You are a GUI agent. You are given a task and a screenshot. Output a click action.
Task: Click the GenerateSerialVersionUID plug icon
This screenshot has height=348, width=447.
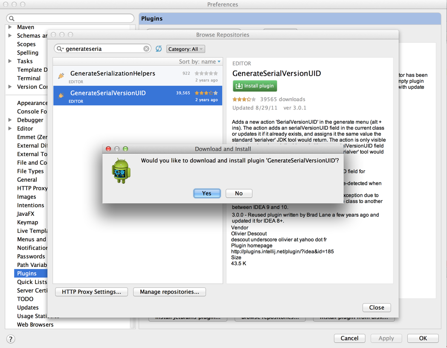tap(61, 95)
